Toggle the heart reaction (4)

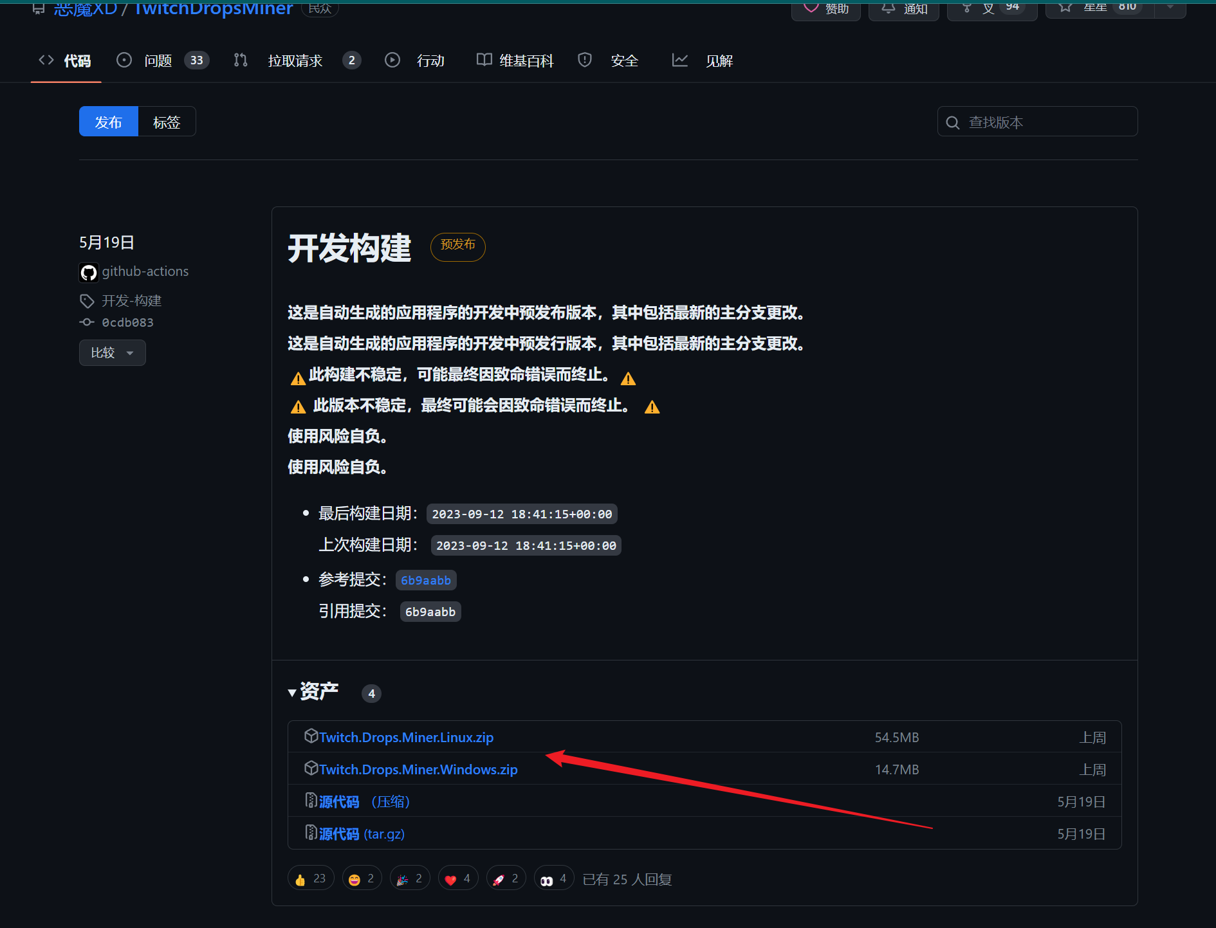(458, 878)
